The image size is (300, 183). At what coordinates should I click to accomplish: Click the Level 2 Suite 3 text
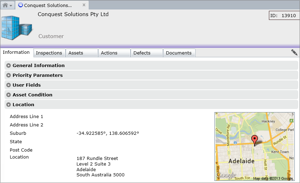(93, 164)
